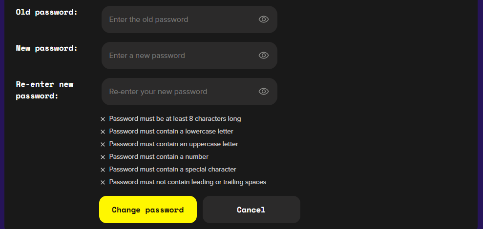
Task: Click the X mark beside the special character rule
Action: tap(103, 170)
